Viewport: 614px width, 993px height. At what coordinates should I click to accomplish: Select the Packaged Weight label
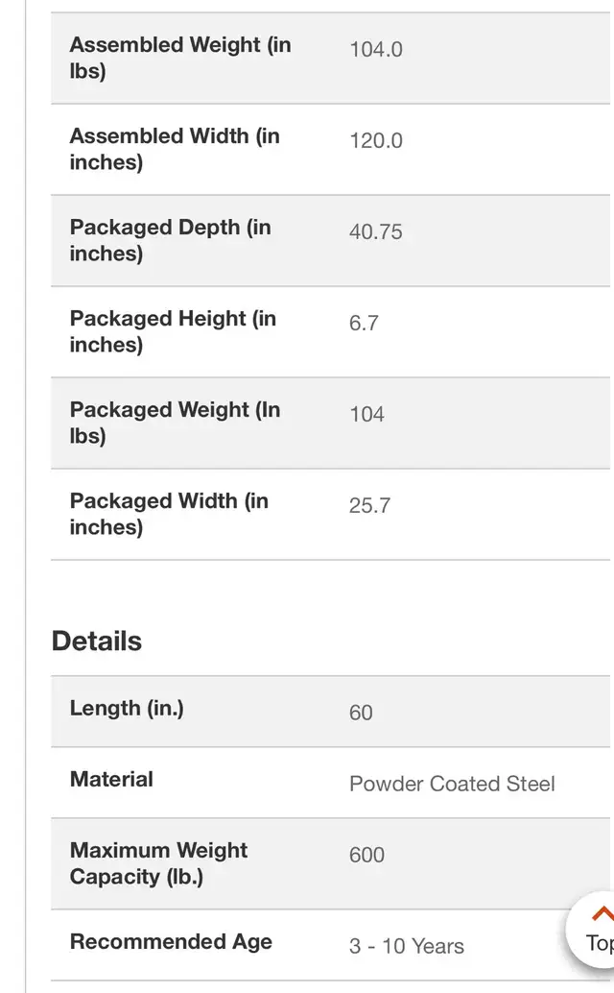point(175,423)
